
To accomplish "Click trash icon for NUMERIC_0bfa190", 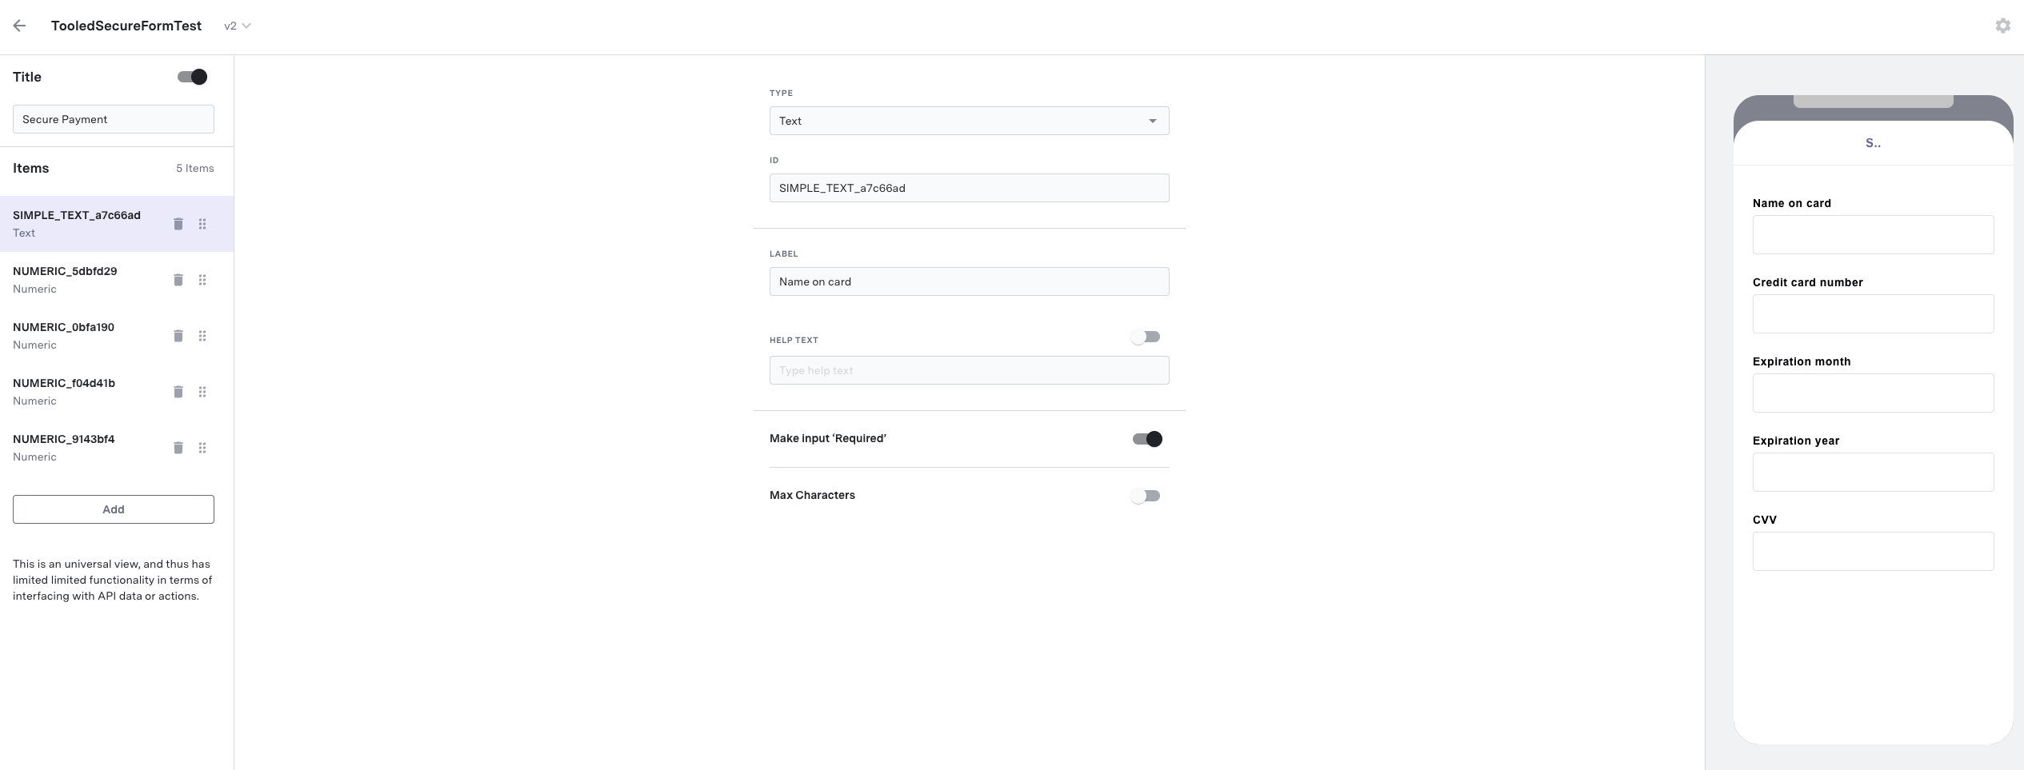I will 178,336.
